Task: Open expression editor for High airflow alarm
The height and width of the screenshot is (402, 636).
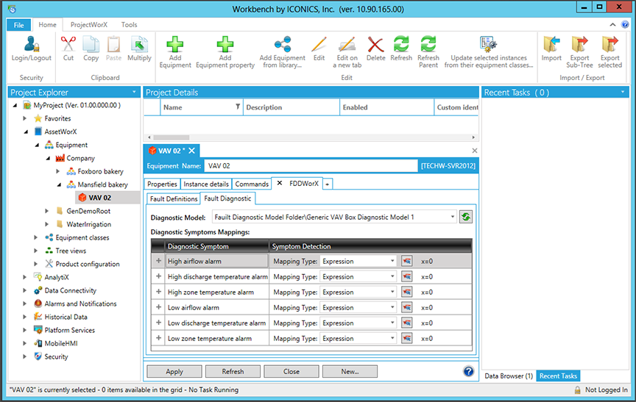Action: (x=407, y=261)
